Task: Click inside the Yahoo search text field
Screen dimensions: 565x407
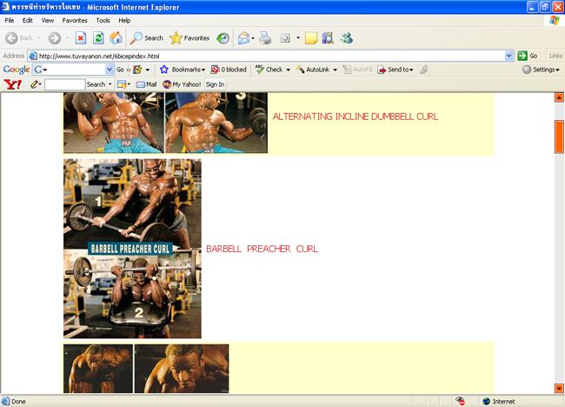Action: [x=63, y=84]
